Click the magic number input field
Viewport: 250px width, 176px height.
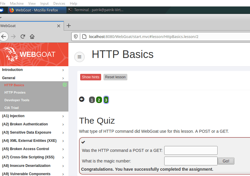click(x=191, y=161)
